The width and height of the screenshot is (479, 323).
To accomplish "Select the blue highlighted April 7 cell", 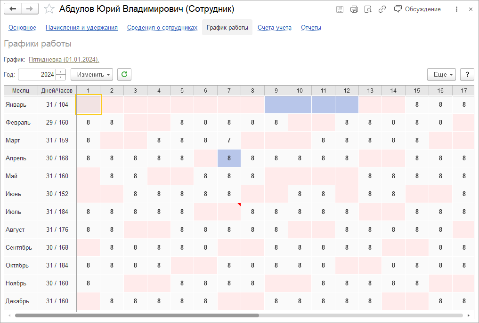I will 229,158.
